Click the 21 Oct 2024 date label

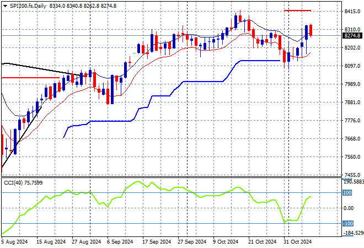[262, 242]
